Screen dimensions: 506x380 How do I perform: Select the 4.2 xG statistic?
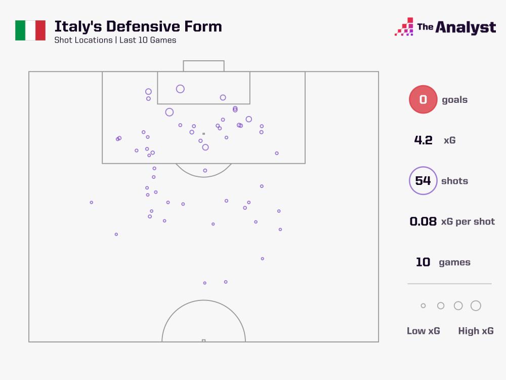pos(435,140)
